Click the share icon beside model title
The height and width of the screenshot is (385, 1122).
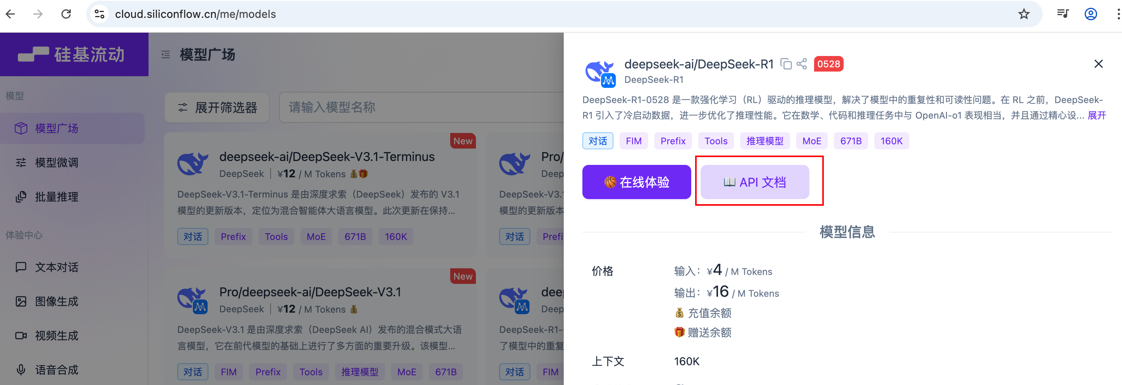(x=801, y=64)
